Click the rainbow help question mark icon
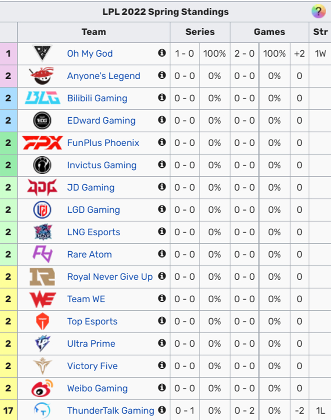The width and height of the screenshot is (331, 420). click(x=318, y=11)
